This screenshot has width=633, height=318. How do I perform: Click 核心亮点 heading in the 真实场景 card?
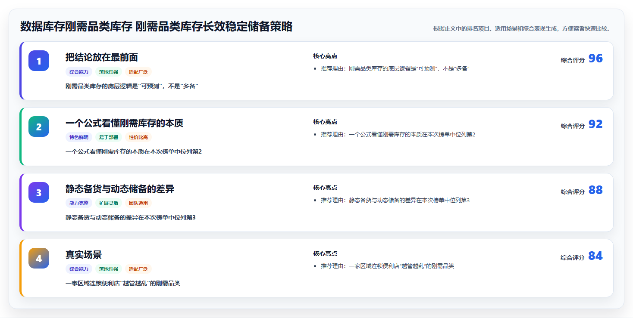325,253
